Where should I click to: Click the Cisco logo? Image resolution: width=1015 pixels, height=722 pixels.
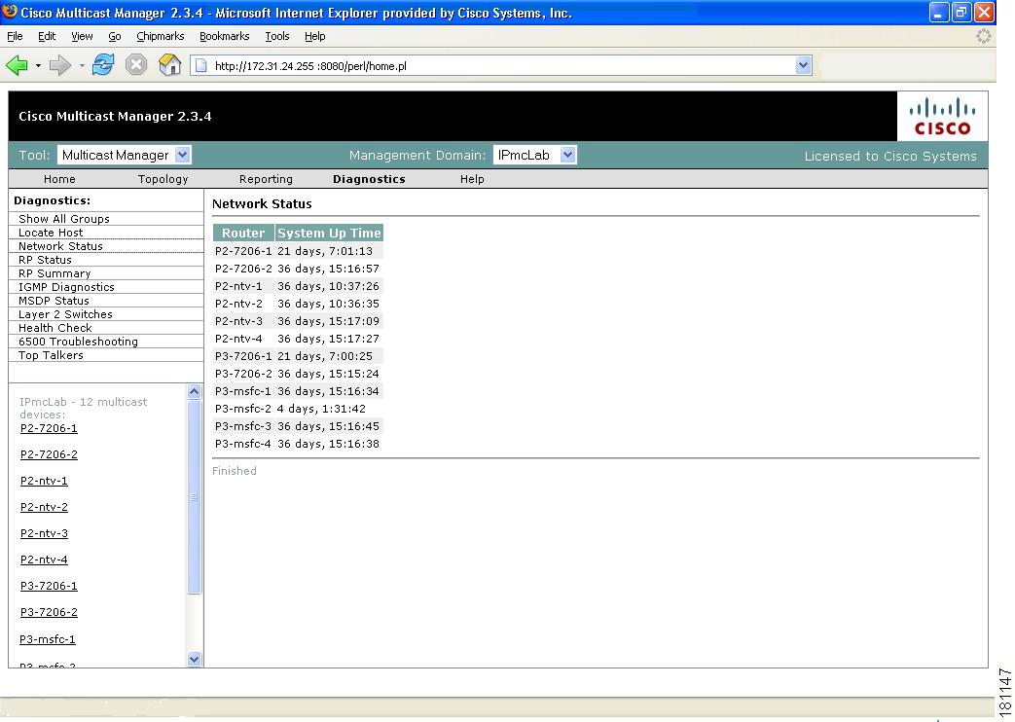coord(942,117)
